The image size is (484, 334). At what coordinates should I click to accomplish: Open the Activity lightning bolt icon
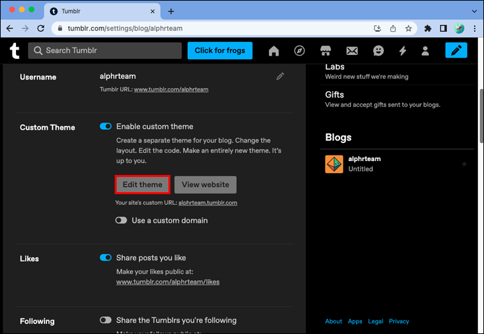402,51
